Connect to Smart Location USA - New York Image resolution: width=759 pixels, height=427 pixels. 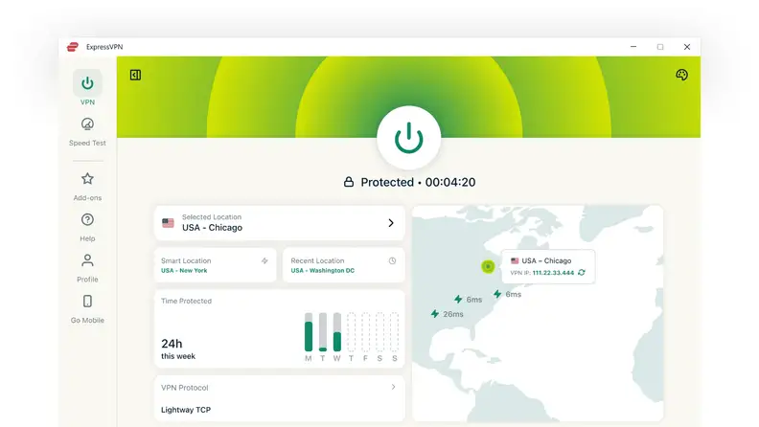[216, 265]
